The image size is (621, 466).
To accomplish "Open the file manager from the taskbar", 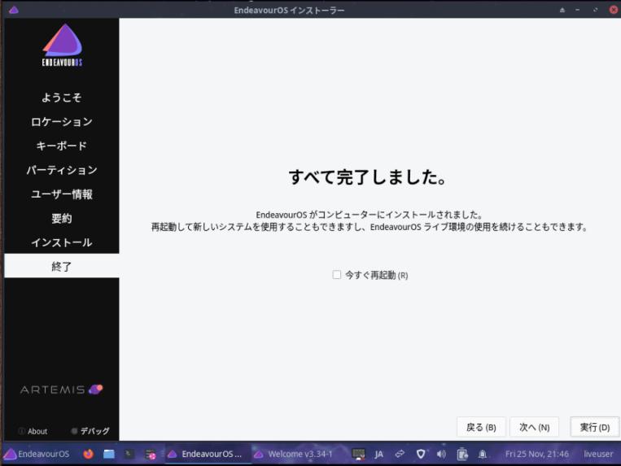I will tap(109, 454).
